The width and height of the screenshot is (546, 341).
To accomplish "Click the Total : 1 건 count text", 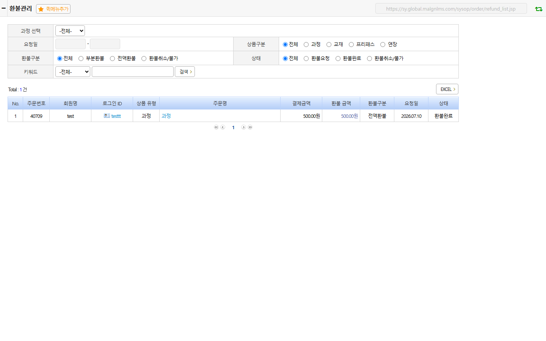I will pos(17,89).
